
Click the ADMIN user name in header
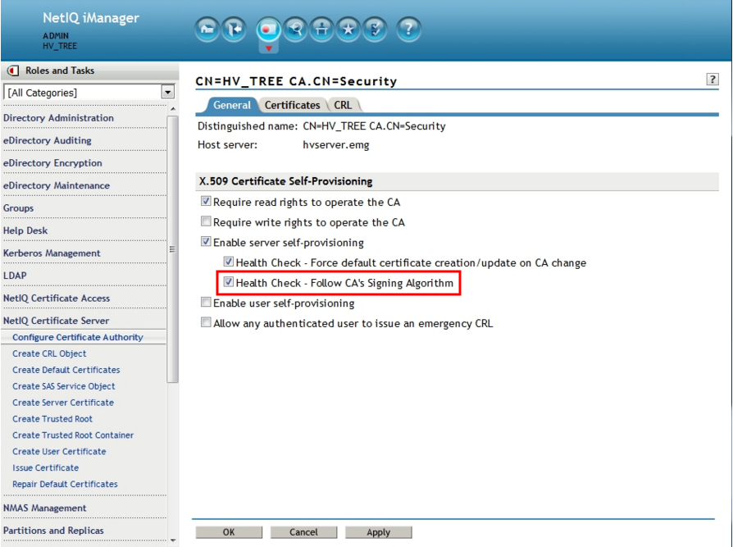[x=56, y=35]
